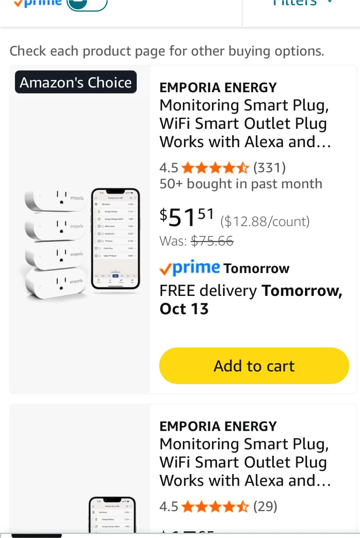Open the Filters dropdown
The image size is (360, 538).
301,3
